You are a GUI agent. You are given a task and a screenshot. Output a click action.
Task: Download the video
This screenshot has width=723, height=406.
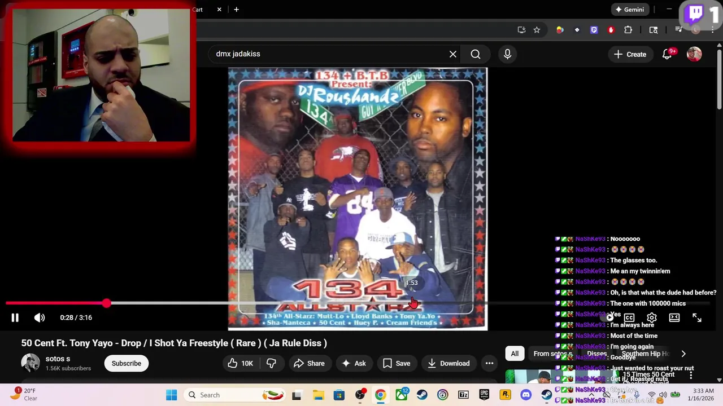click(x=448, y=364)
